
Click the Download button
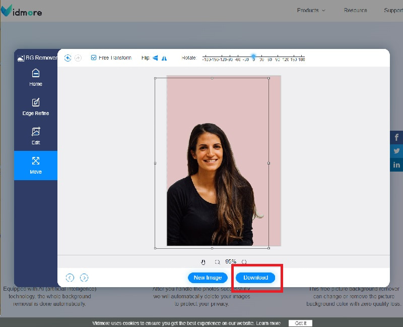[x=255, y=277]
